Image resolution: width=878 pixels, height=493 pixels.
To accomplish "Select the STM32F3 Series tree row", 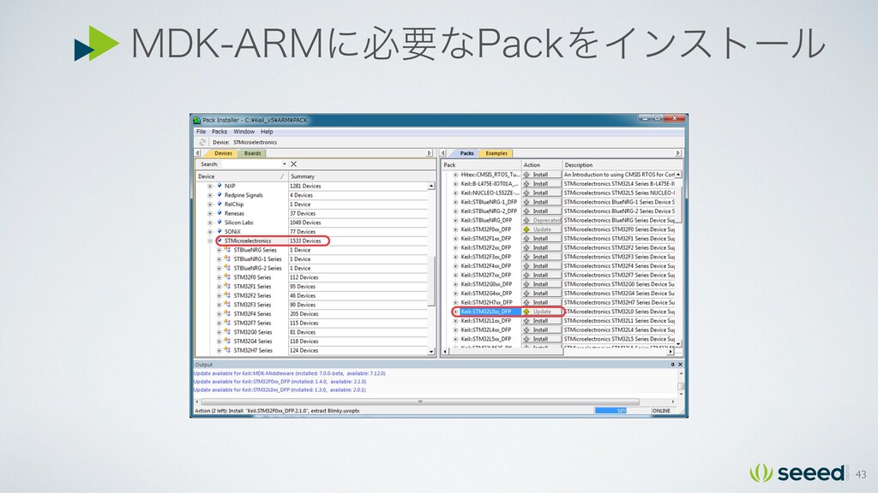I will pos(252,305).
